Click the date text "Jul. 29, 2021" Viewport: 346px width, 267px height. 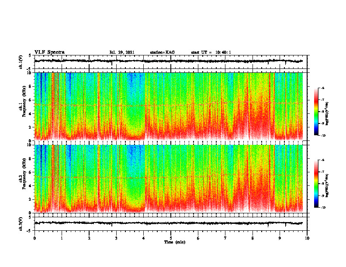tap(122, 52)
